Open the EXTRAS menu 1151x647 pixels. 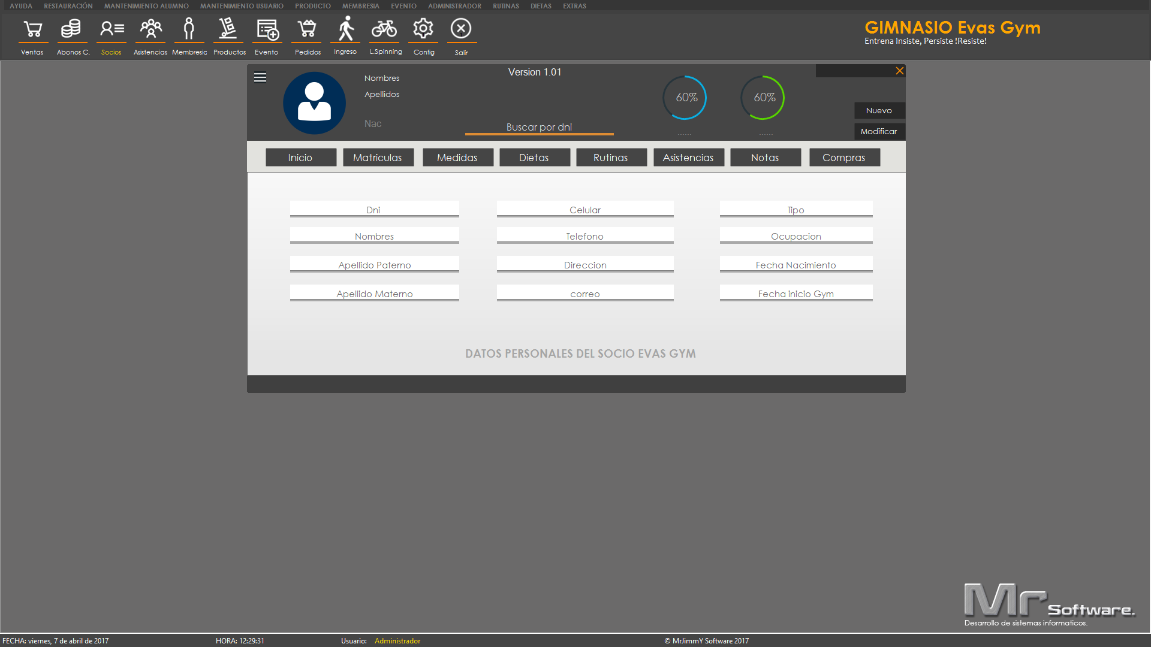(574, 6)
